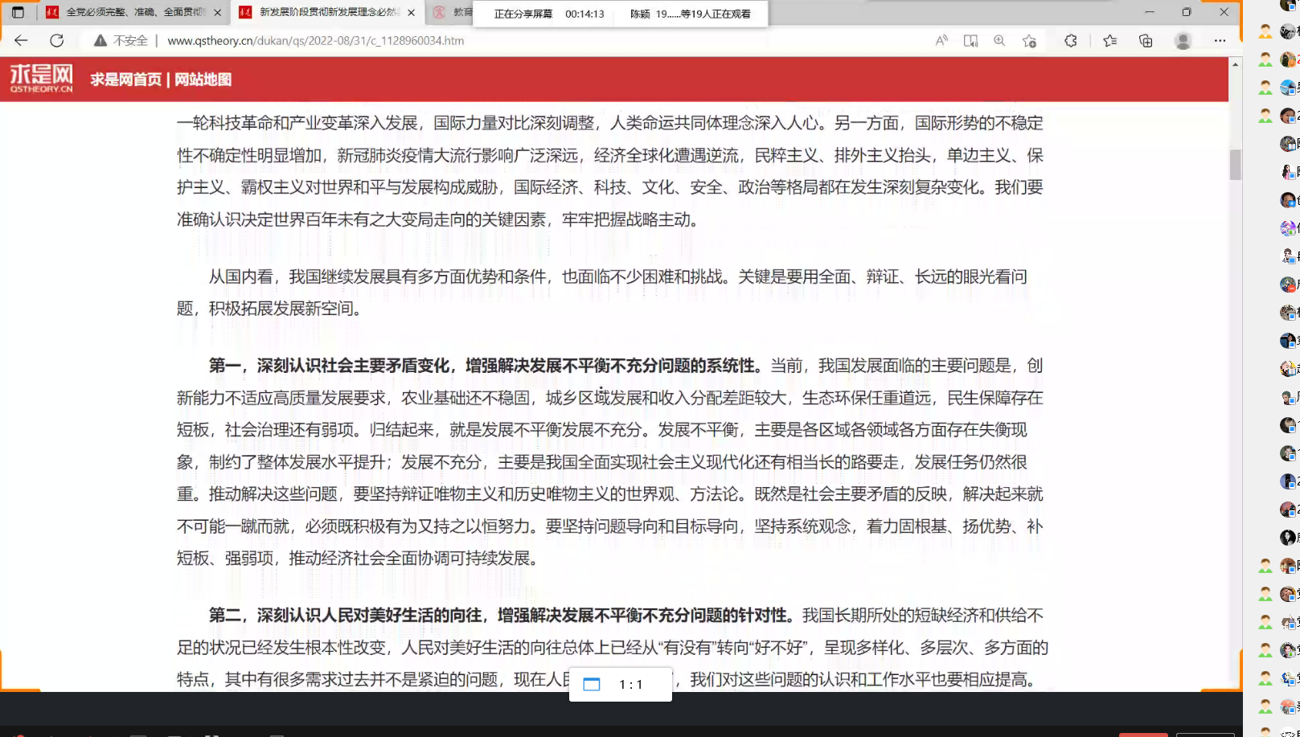Click the 求是网首页 link
The width and height of the screenshot is (1300, 737).
point(125,79)
